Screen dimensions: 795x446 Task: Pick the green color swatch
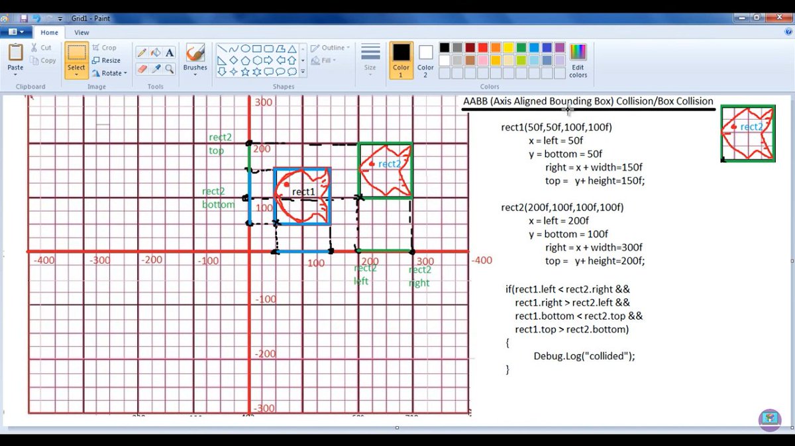coord(521,48)
